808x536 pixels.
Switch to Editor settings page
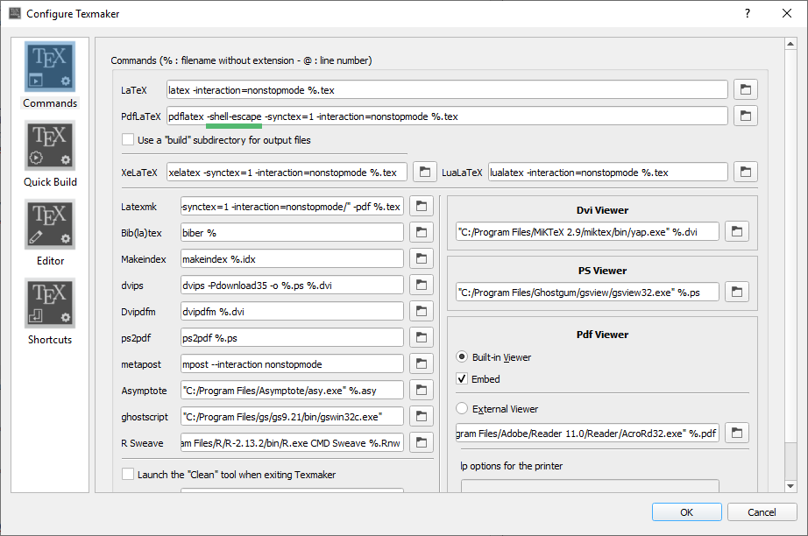(50, 233)
